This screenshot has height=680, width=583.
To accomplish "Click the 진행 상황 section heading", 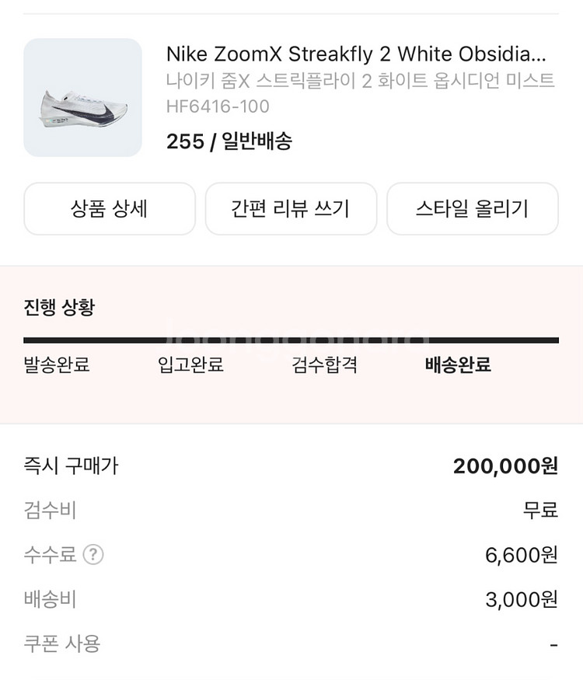I will 59,307.
